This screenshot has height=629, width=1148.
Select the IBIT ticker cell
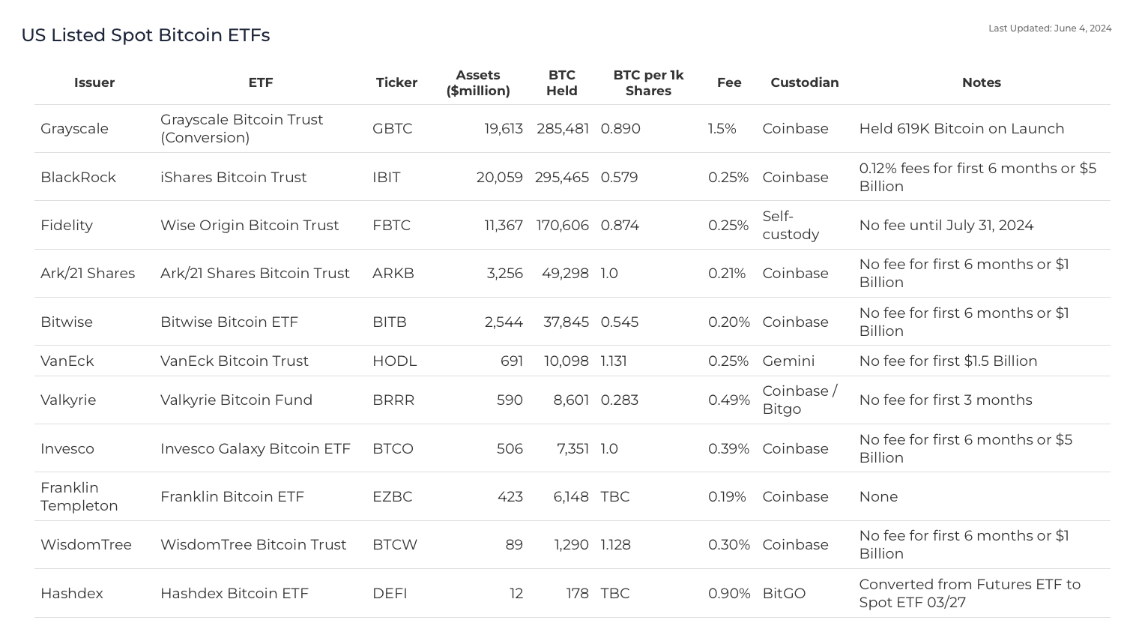pos(386,177)
